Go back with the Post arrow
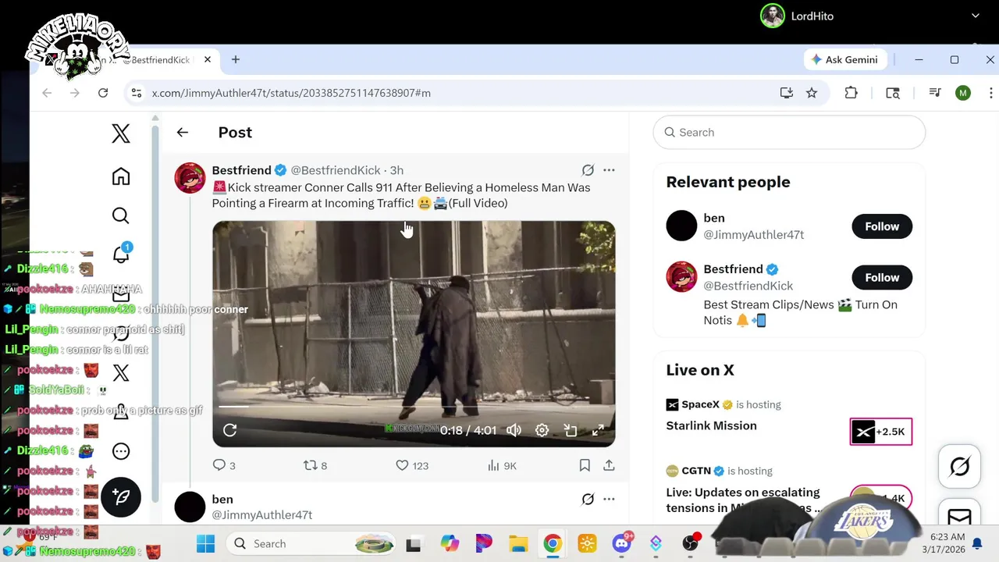Viewport: 999px width, 562px height. click(183, 133)
